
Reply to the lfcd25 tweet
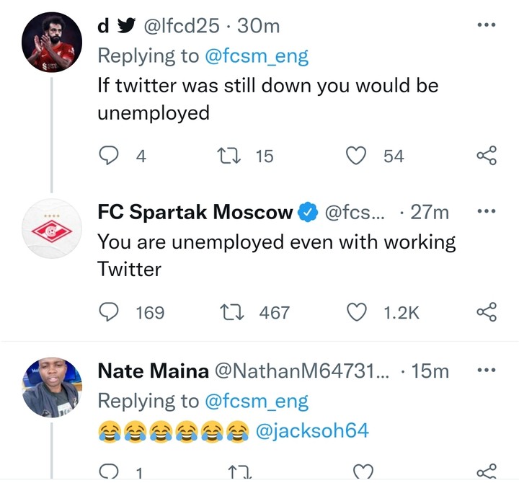(108, 156)
